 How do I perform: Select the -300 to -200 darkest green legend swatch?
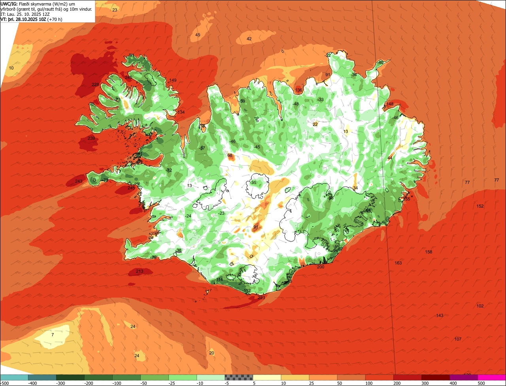(70, 377)
